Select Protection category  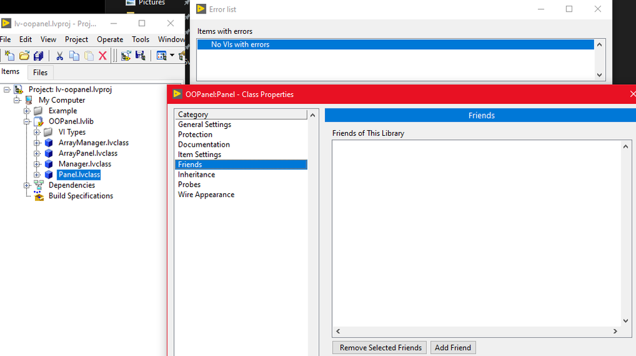point(241,135)
